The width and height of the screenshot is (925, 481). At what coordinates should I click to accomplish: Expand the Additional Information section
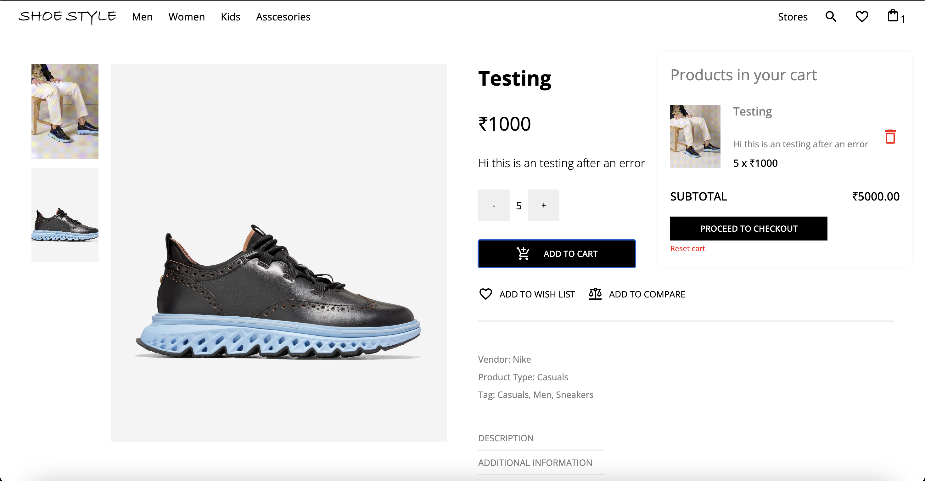[535, 462]
